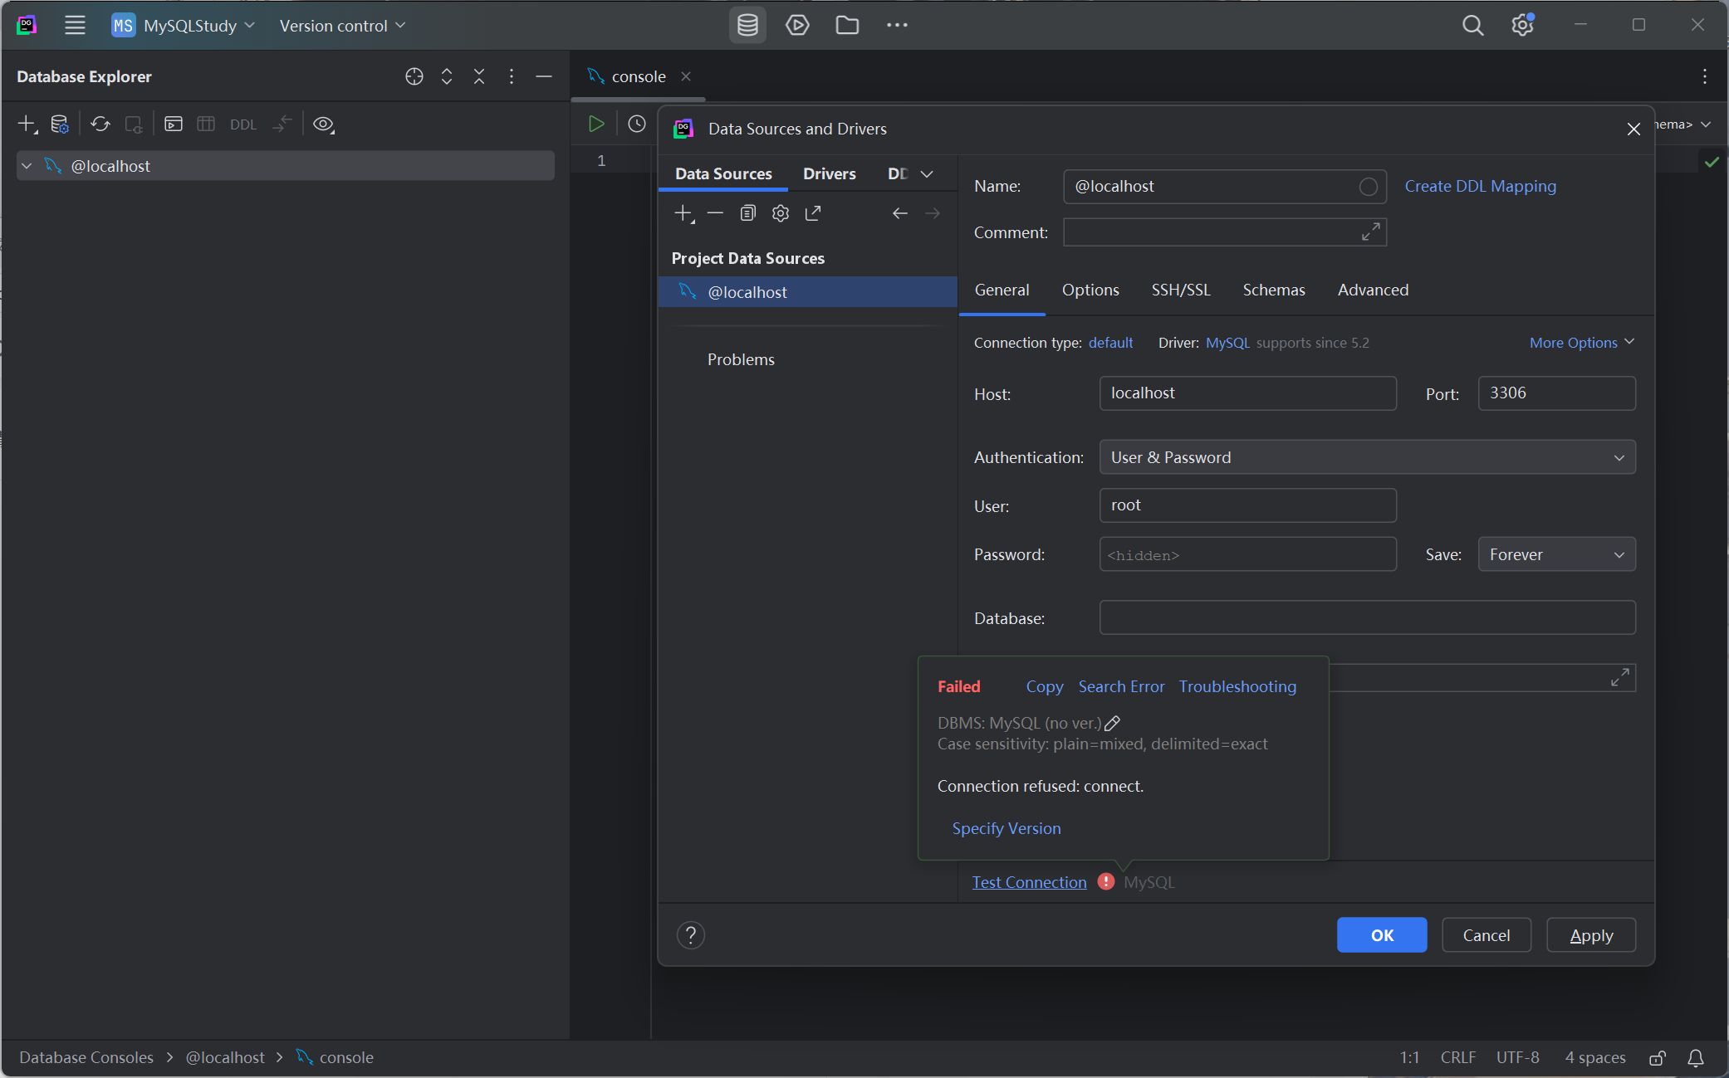Open the query history clock icon
Screen dimensions: 1729x1078
point(637,124)
